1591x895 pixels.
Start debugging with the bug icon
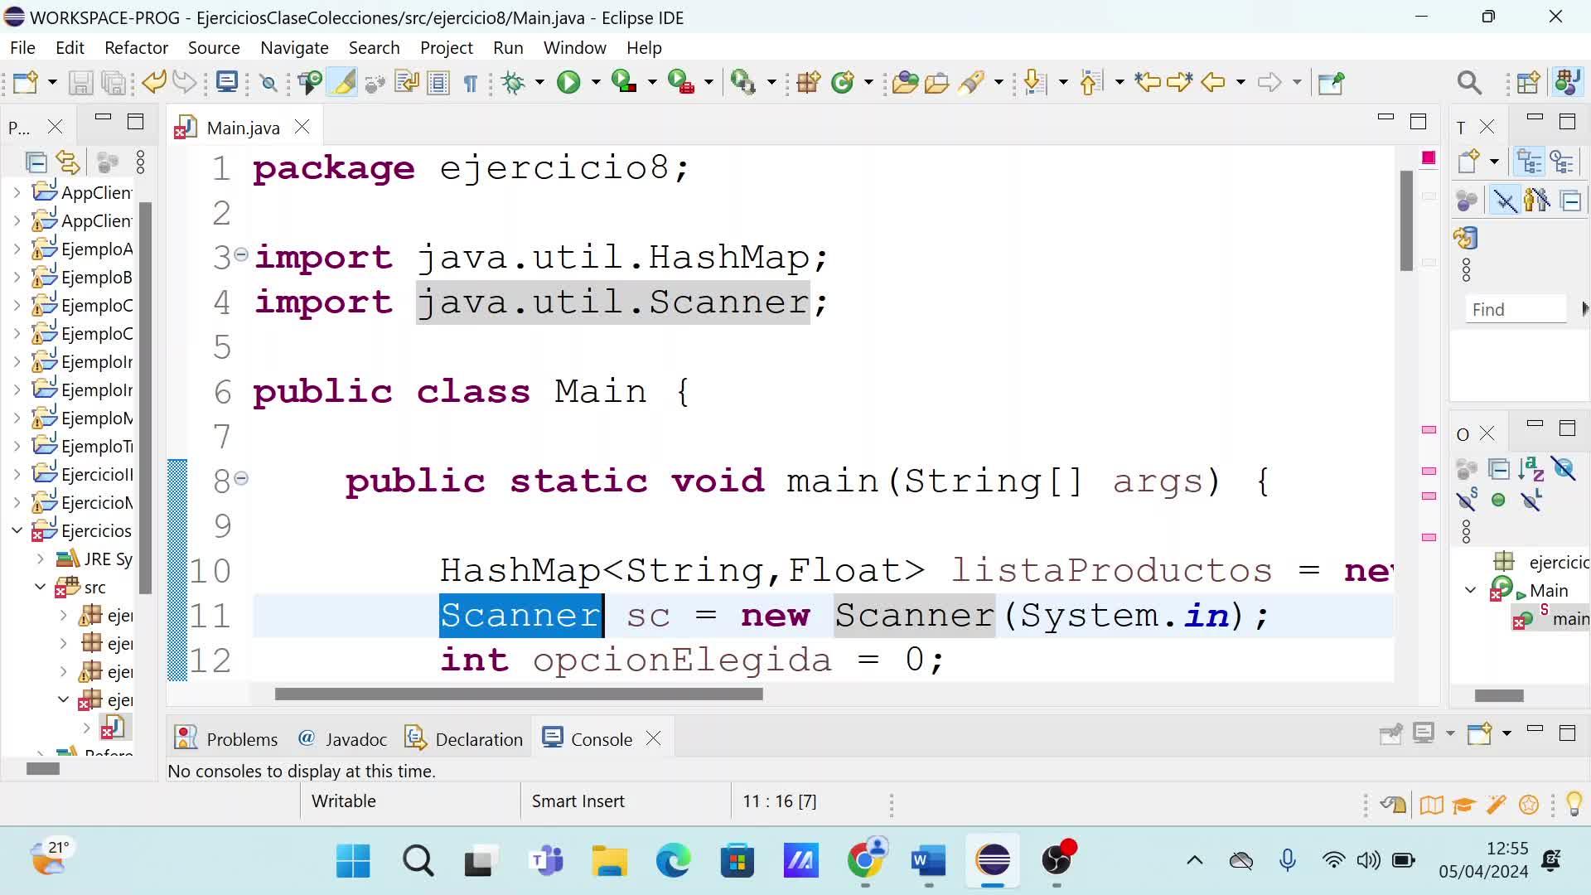click(514, 82)
